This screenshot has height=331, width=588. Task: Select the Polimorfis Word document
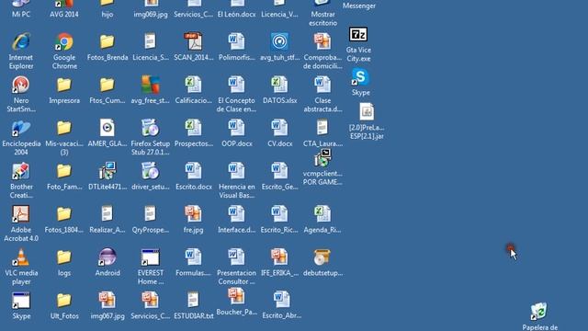(237, 42)
